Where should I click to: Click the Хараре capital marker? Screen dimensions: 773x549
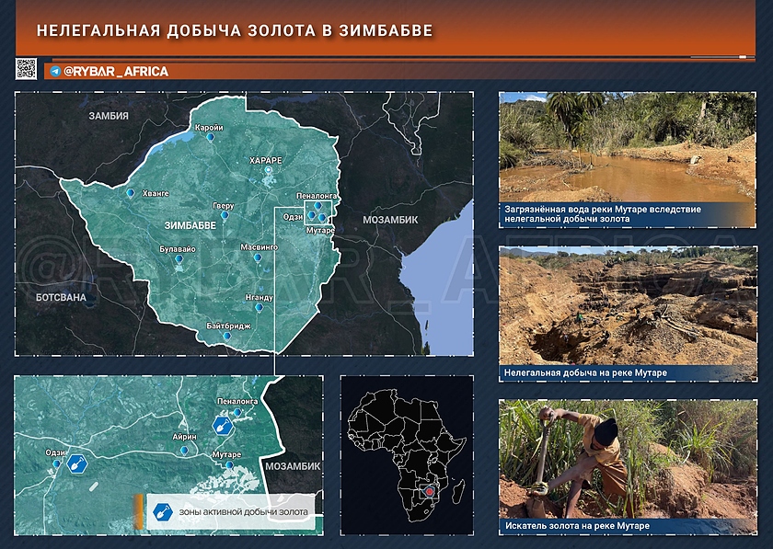[269, 170]
